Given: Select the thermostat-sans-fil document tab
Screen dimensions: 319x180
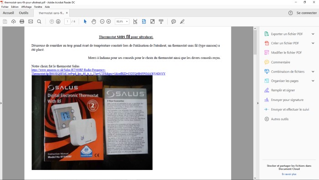Looking at the screenshot, I should point(51,13).
